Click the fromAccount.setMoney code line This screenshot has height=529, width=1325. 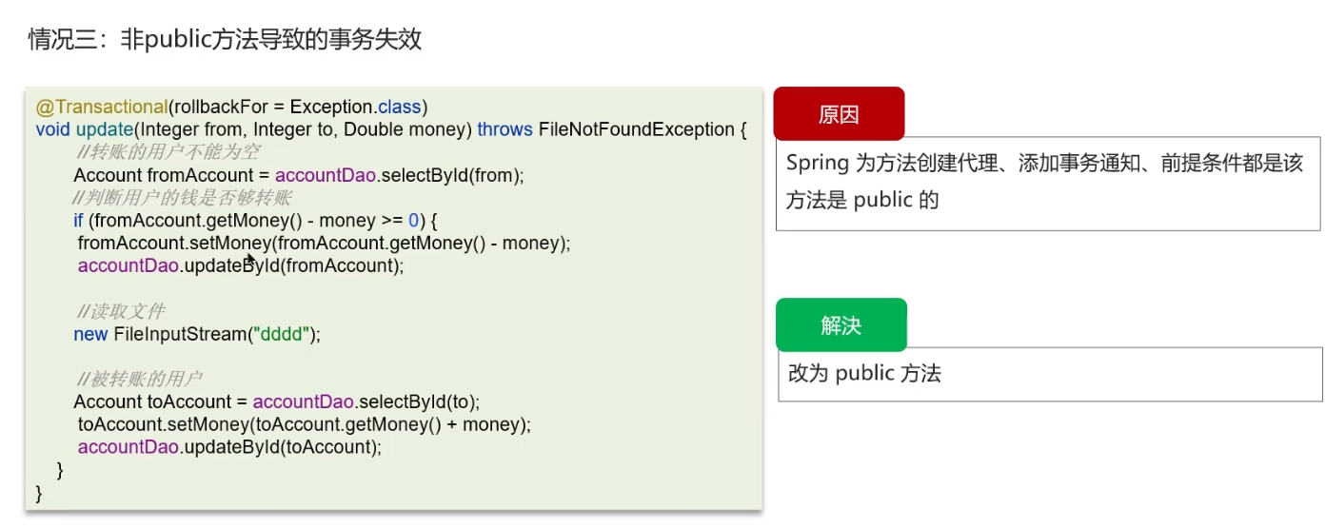(324, 244)
